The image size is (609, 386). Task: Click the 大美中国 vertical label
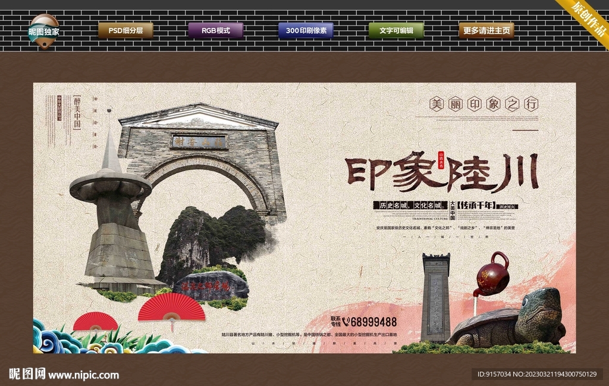(452, 210)
